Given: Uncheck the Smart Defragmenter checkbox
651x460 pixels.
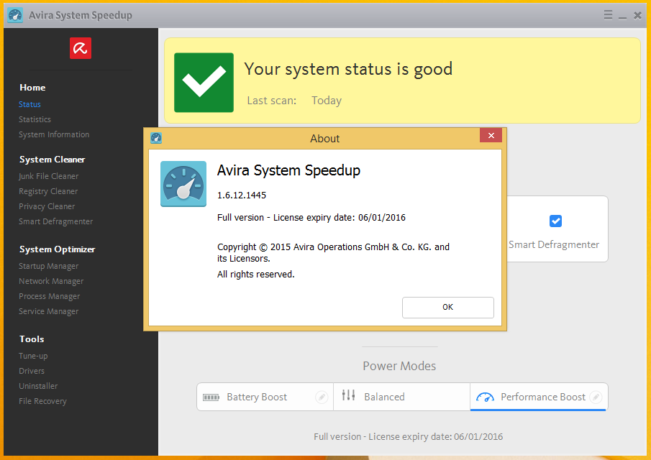Looking at the screenshot, I should point(555,221).
